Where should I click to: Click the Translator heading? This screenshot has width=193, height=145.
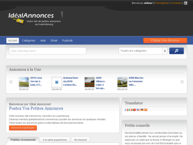tap(134, 103)
